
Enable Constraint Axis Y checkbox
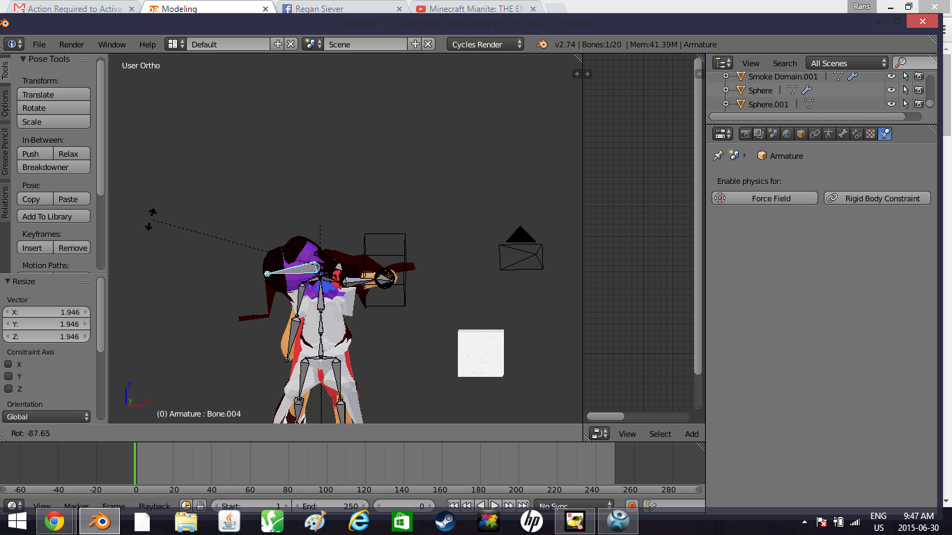click(x=8, y=376)
